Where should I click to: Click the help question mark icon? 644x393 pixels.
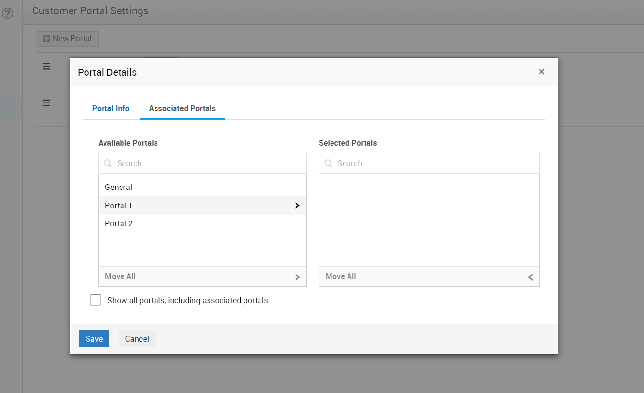pyautogui.click(x=7, y=14)
